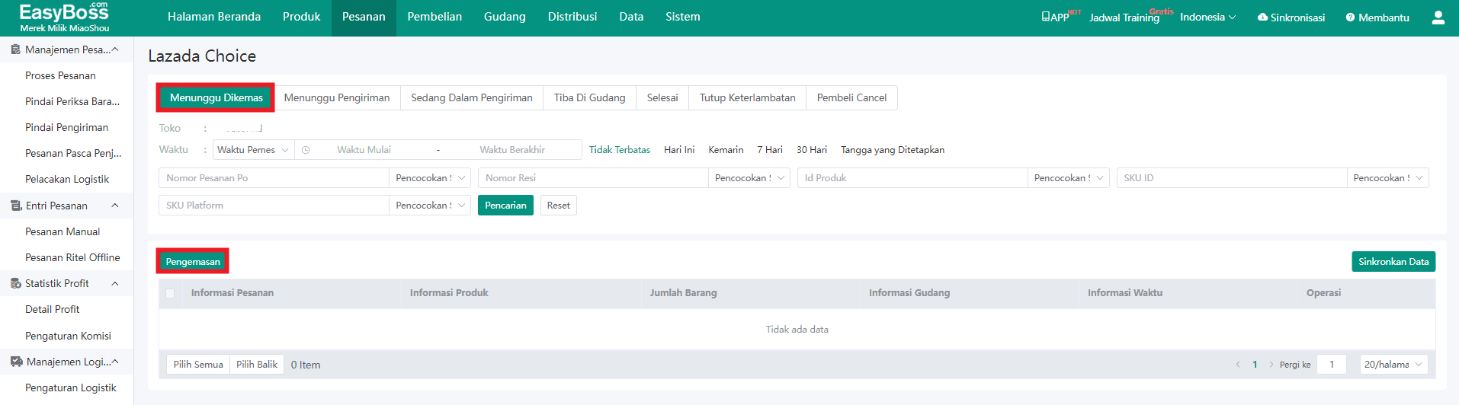The image size is (1459, 405).
Task: Open the Pesanan menu
Action: 364,17
